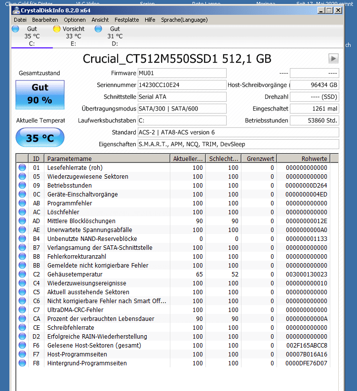This screenshot has height=391, width=357.
Task: Select drive C: tab with Gut status
Action: point(32,36)
